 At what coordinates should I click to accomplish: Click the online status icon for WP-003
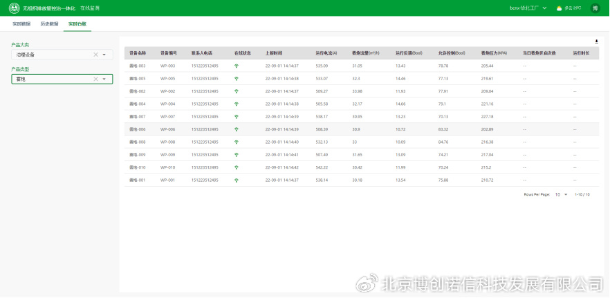237,66
